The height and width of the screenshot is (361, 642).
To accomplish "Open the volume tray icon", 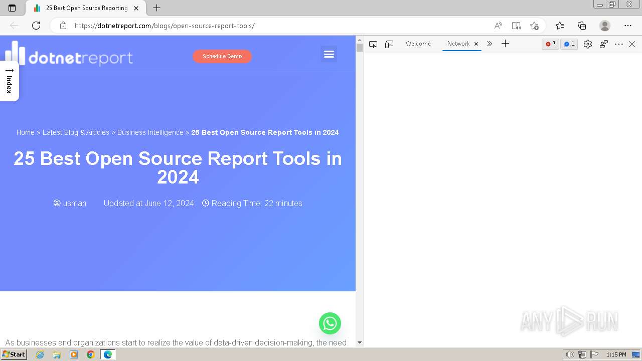I will (570, 354).
